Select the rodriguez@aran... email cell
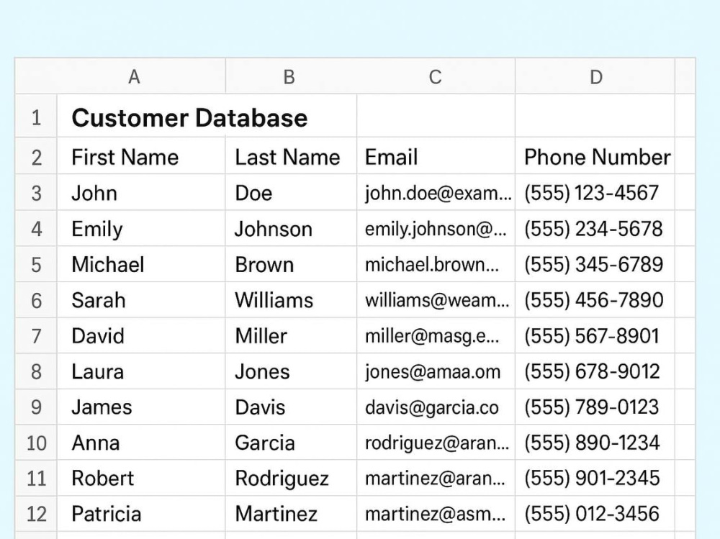 click(436, 442)
